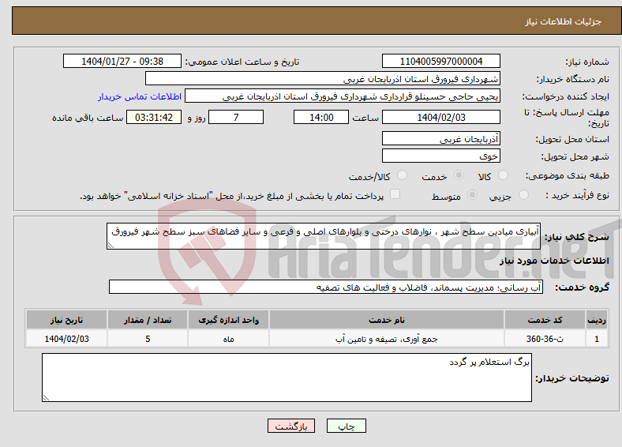Image resolution: width=622 pixels, height=447 pixels.
Task: Click the deadline hour field 14:00
Action: (321, 117)
